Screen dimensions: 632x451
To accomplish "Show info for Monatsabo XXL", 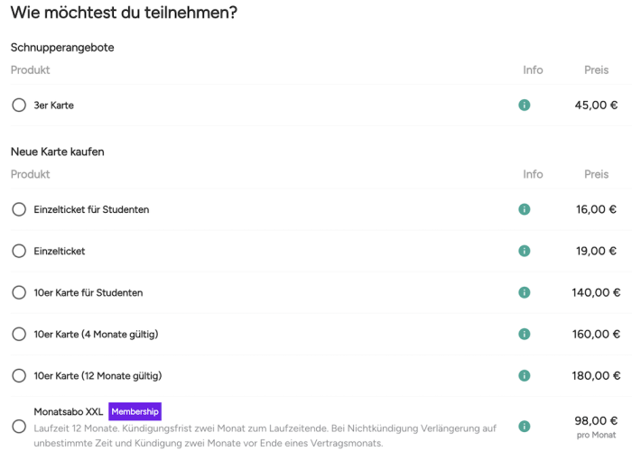I will (525, 426).
